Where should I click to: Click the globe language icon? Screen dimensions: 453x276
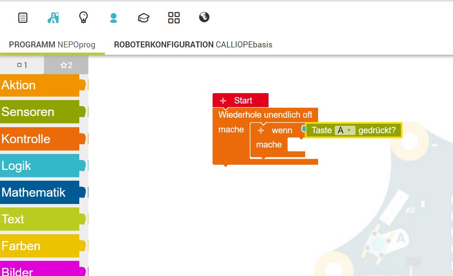click(x=204, y=18)
